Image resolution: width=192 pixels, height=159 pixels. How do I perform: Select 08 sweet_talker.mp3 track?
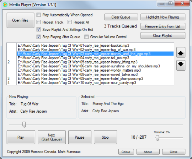95,75
